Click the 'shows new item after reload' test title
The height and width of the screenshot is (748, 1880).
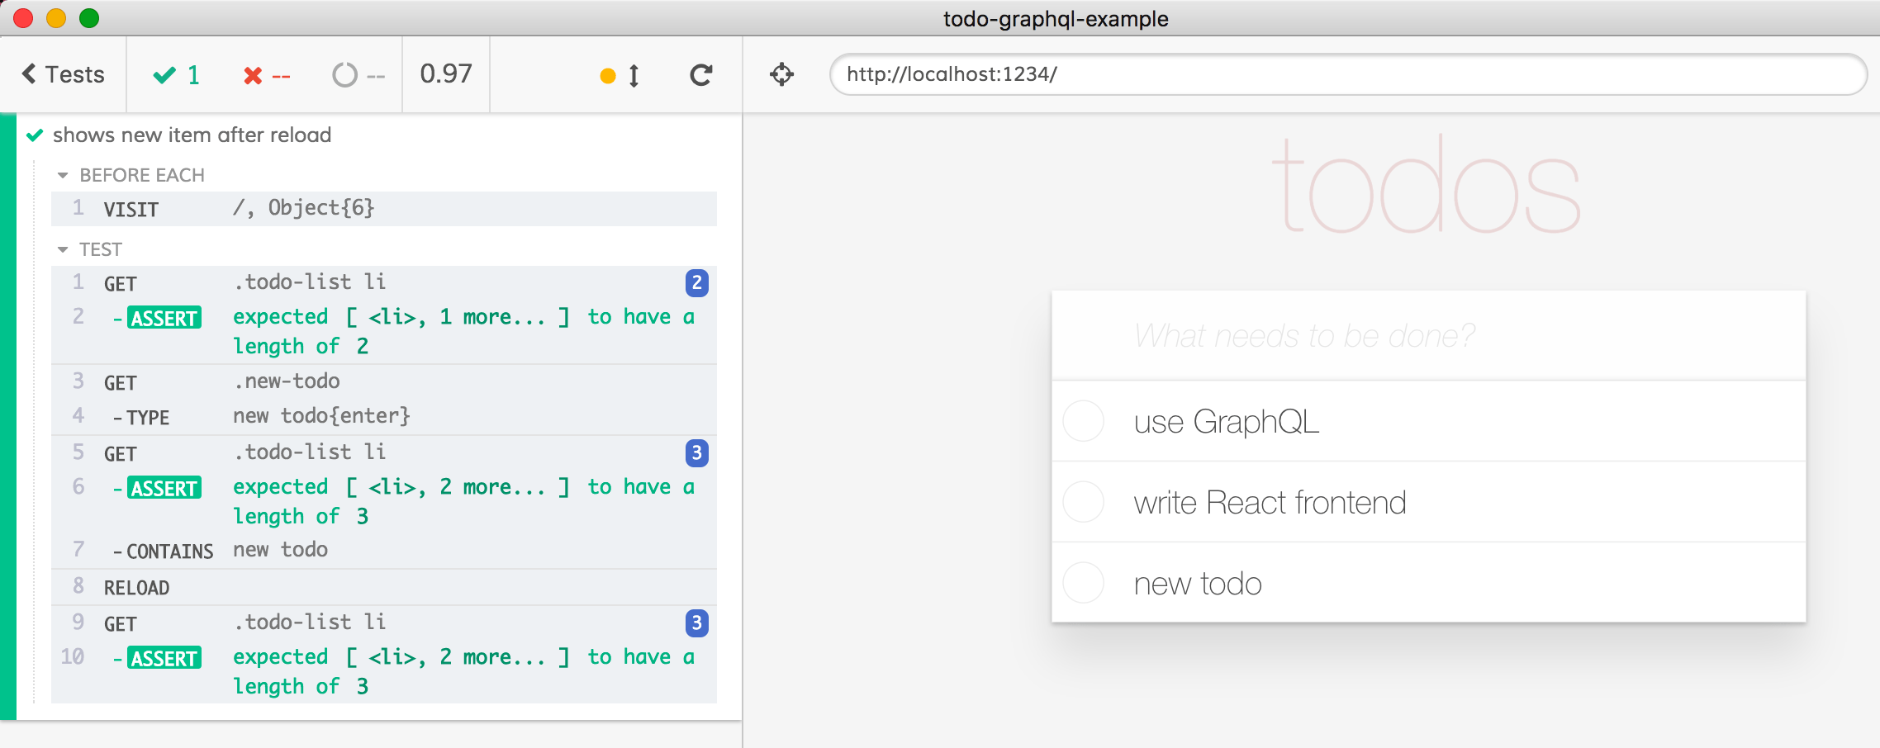pyautogui.click(x=192, y=135)
